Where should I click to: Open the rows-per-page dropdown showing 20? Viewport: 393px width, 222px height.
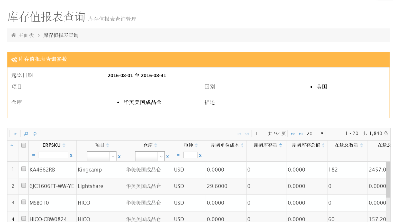pyautogui.click(x=315, y=134)
